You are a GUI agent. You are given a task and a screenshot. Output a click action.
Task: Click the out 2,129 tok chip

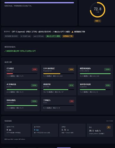click(38, 36)
